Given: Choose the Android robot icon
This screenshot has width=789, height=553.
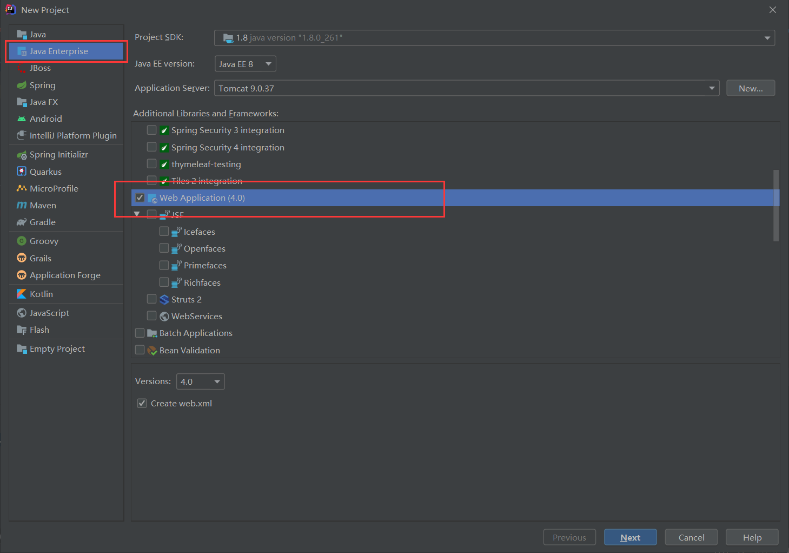Looking at the screenshot, I should [22, 119].
